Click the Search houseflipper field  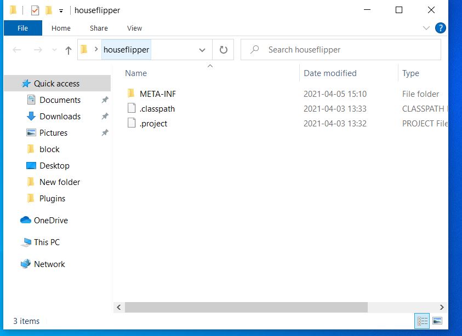tap(340, 50)
